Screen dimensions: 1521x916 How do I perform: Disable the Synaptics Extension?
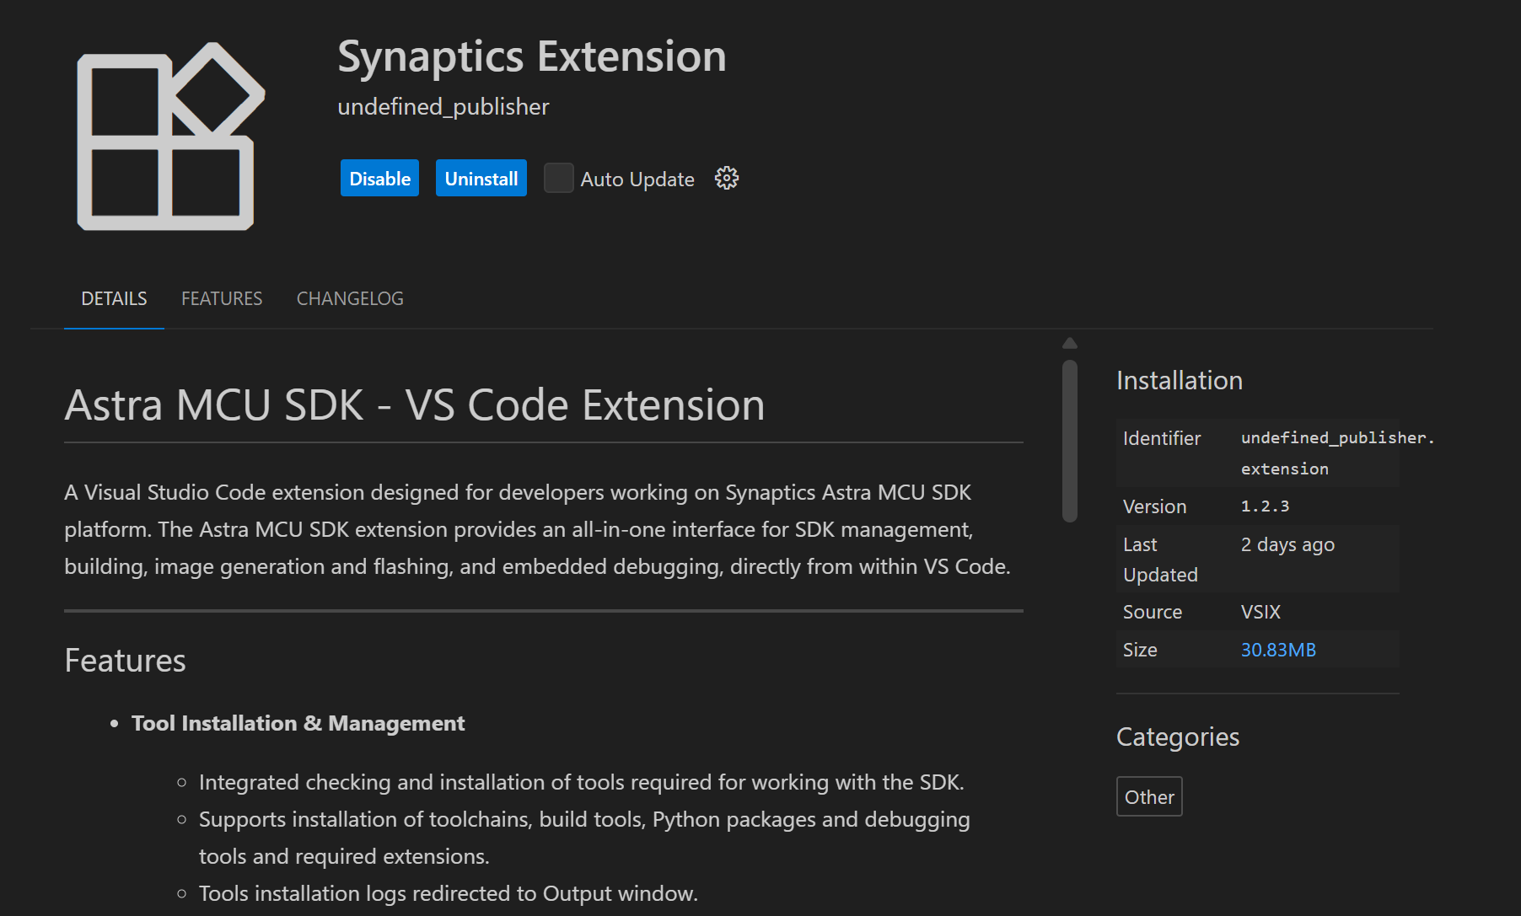pyautogui.click(x=379, y=179)
